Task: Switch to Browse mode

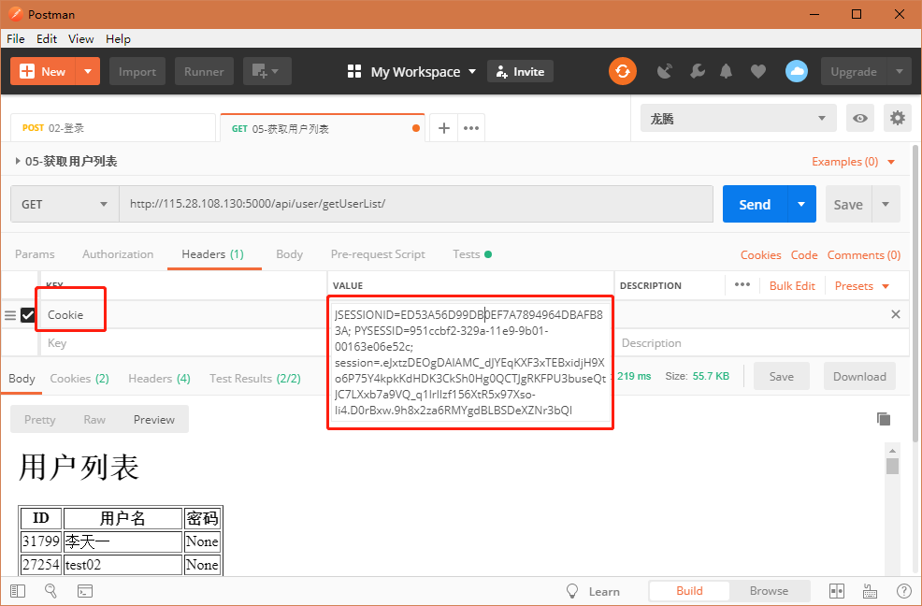Action: (x=769, y=590)
